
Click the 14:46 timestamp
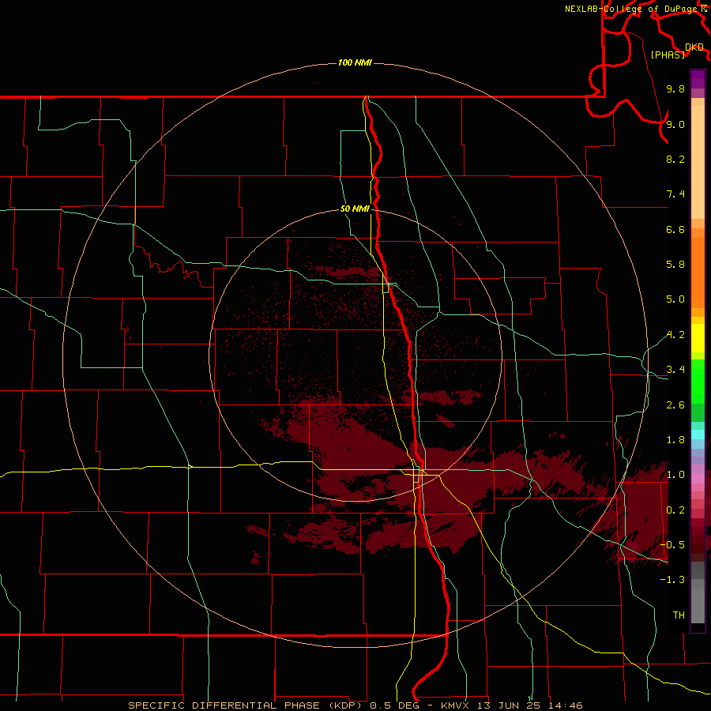pyautogui.click(x=565, y=705)
